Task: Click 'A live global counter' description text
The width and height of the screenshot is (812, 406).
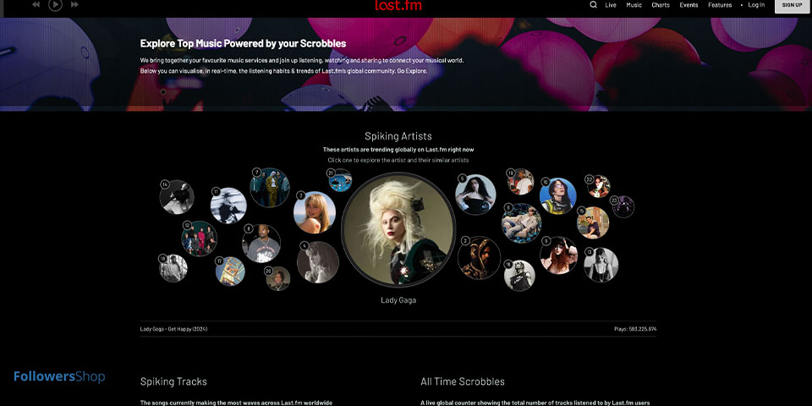Action: point(535,403)
